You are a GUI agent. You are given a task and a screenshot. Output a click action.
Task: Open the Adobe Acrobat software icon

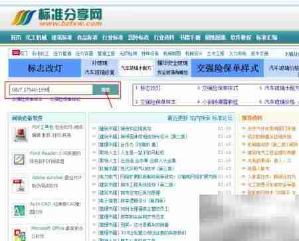coord(20,185)
